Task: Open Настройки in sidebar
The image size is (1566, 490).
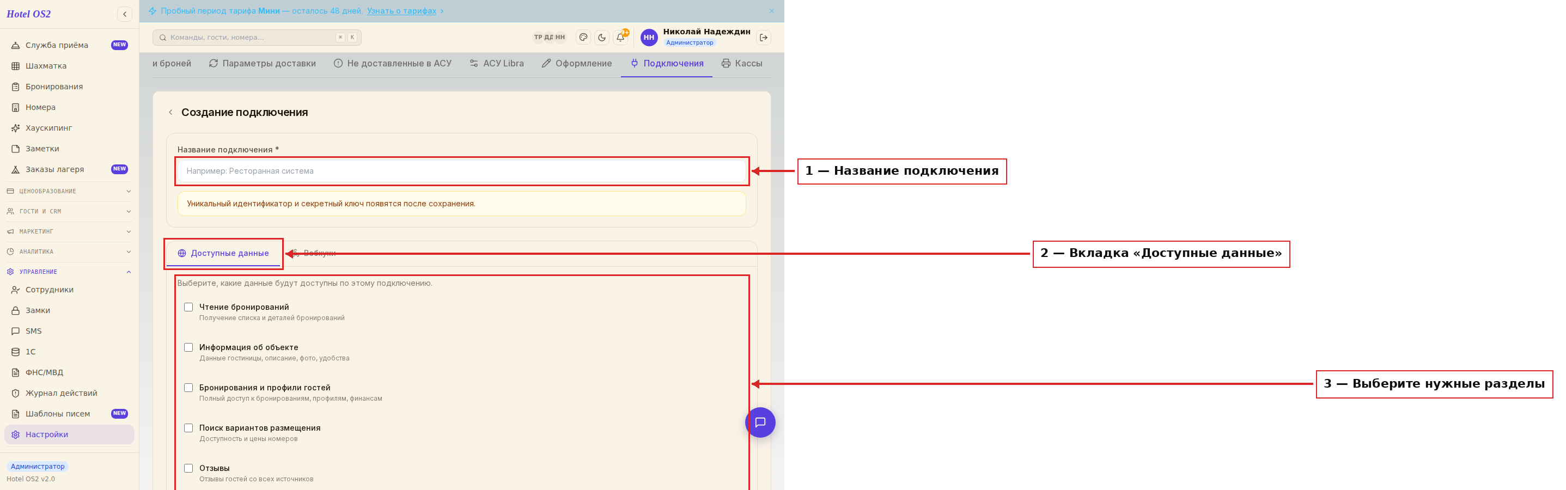Action: click(69, 434)
